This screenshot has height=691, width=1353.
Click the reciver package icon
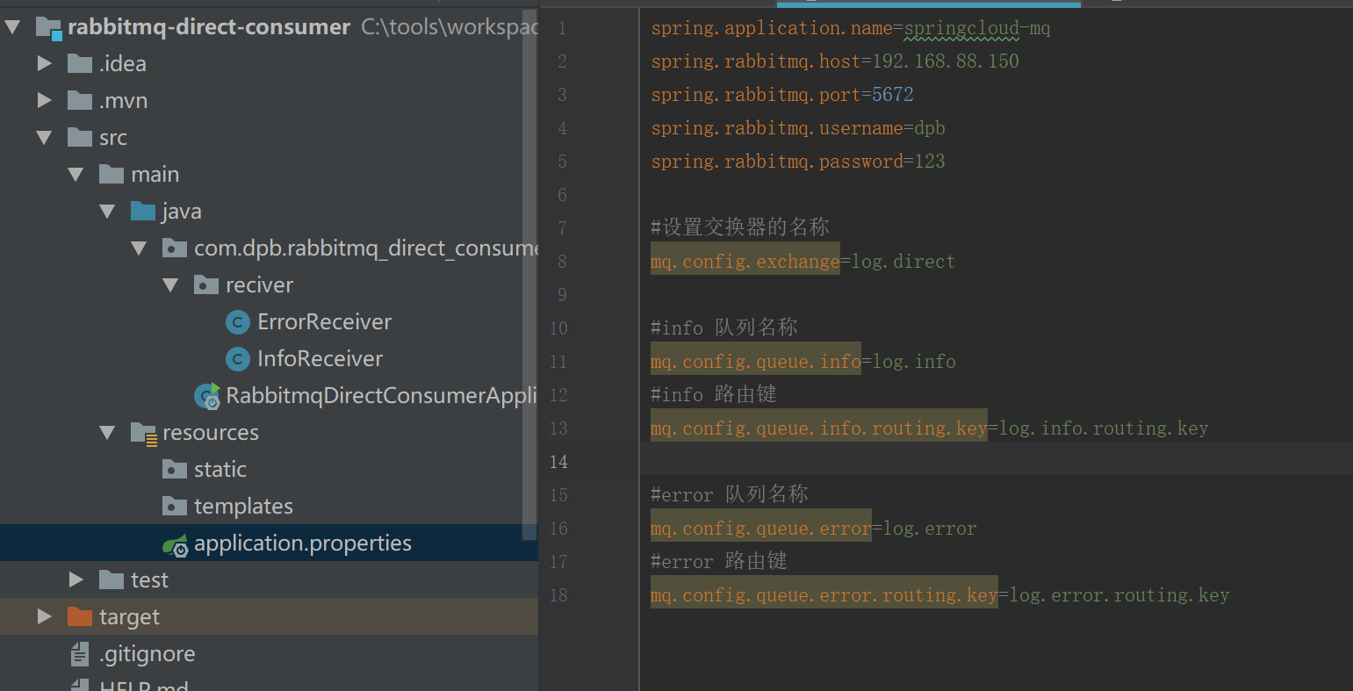(206, 284)
